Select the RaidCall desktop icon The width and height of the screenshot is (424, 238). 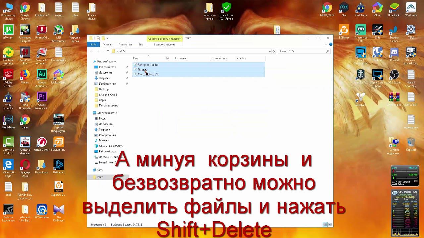[377, 54]
